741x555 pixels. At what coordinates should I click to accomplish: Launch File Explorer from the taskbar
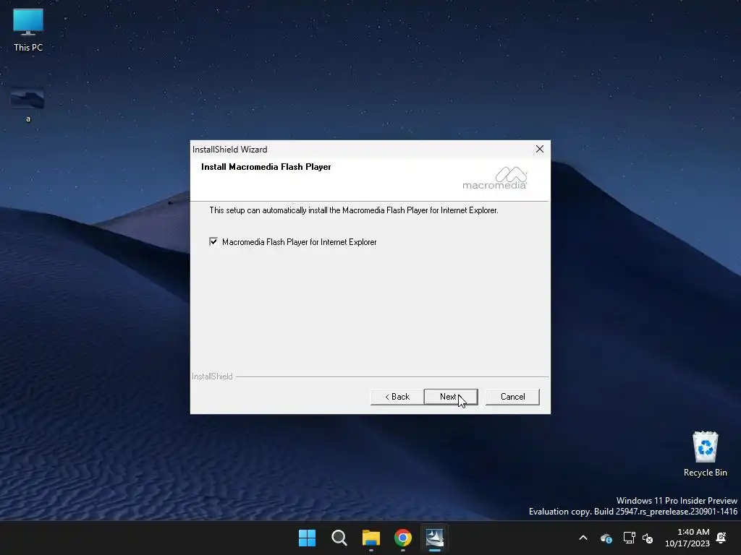coord(371,538)
